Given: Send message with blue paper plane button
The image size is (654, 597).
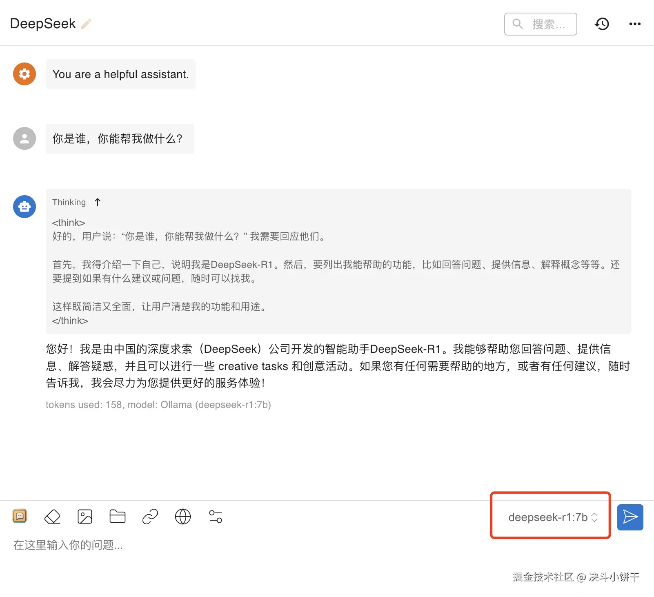Looking at the screenshot, I should tap(630, 517).
